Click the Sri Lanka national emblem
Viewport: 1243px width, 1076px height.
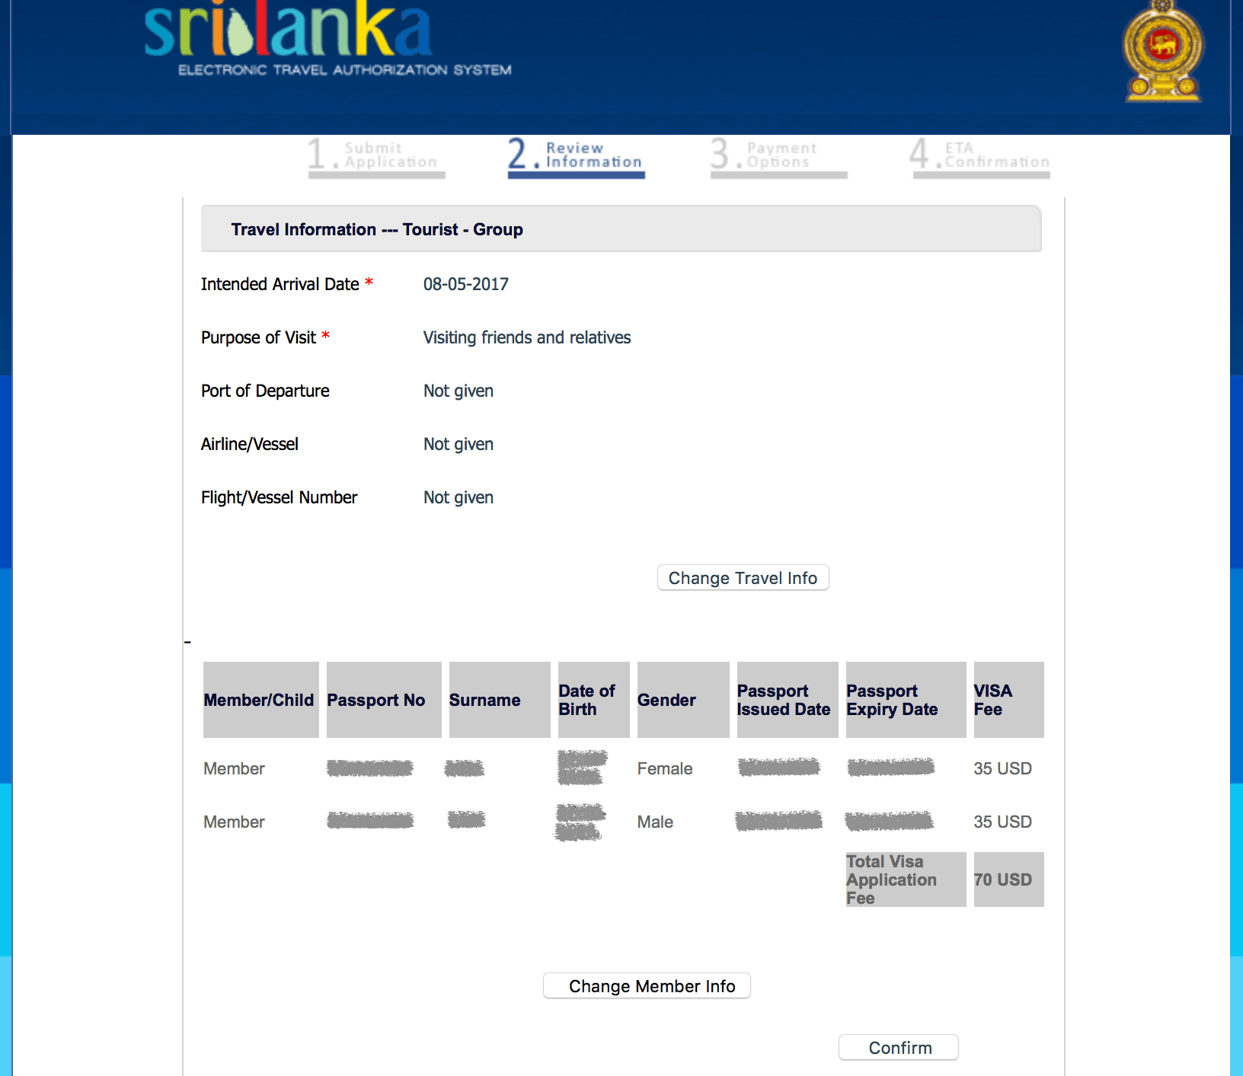coord(1162,51)
